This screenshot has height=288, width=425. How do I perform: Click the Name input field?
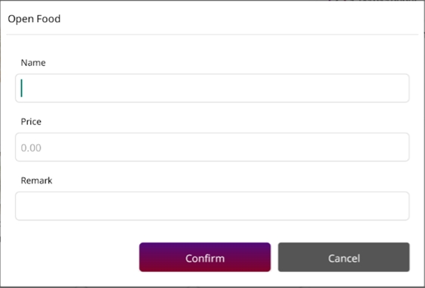pos(212,88)
